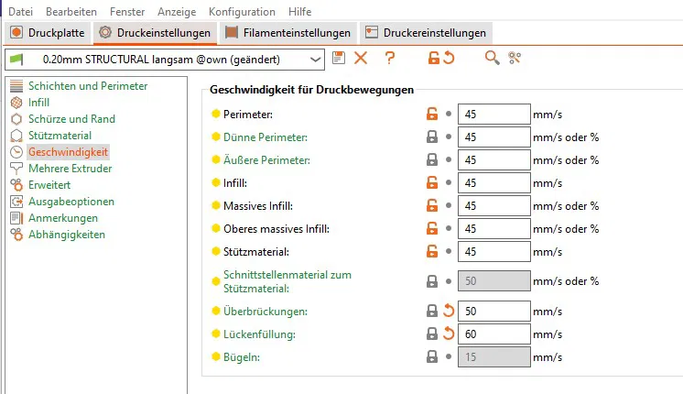Reset Überbrückungen speed with the undo arrow
This screenshot has width=683, height=394.
pos(449,311)
